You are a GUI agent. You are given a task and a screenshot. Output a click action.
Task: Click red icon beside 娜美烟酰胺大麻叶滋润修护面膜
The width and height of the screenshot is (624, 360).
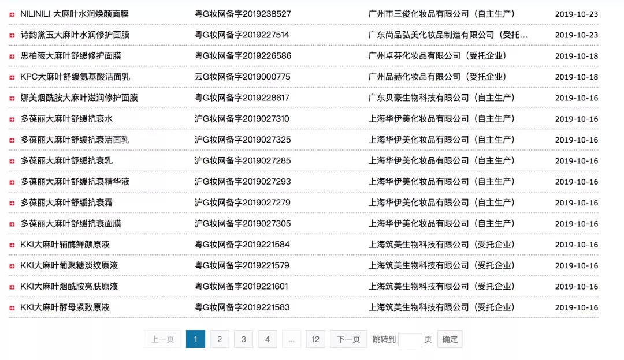coord(12,98)
